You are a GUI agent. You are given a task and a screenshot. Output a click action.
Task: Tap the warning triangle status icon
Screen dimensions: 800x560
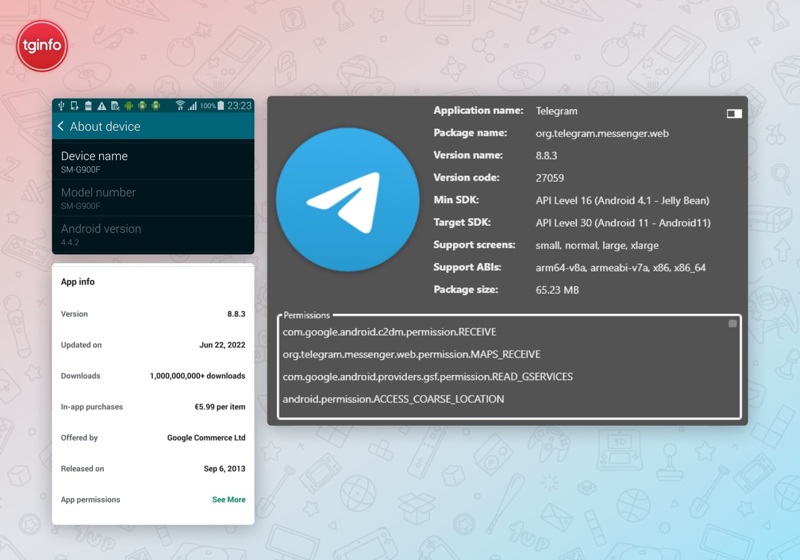102,106
